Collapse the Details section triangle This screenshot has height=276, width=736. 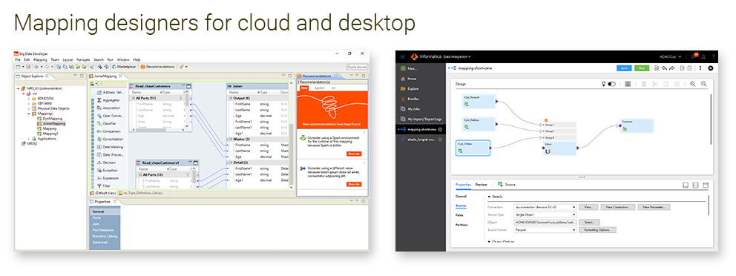point(489,197)
